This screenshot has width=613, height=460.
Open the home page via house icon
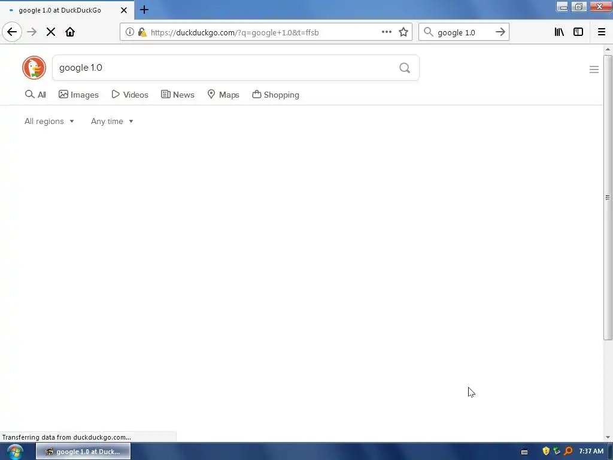[70, 32]
